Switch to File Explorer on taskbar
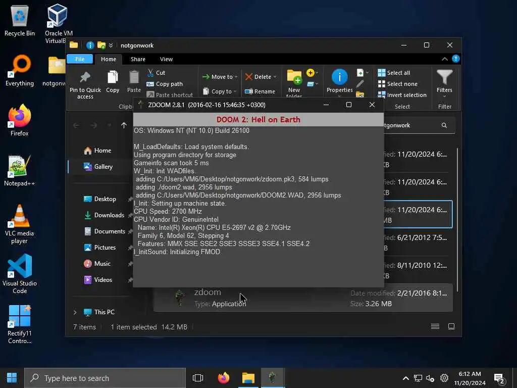The height and width of the screenshot is (388, 517). [x=248, y=378]
